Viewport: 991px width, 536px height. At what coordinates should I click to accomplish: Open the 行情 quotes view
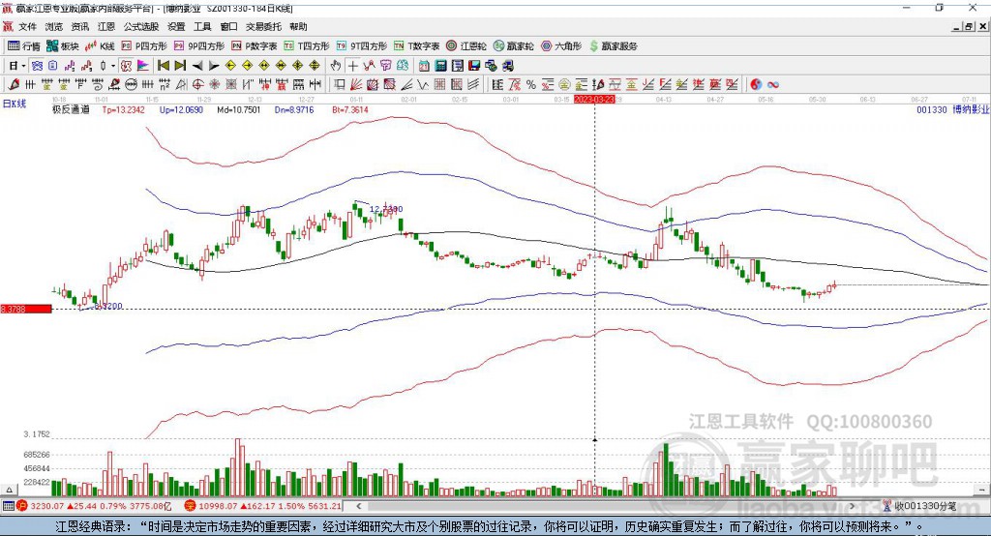click(24, 46)
